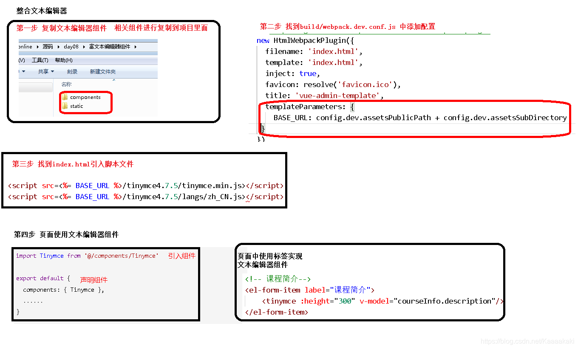Open the 共享 toolbar dropdown
This screenshot has height=349, width=578.
46,72
